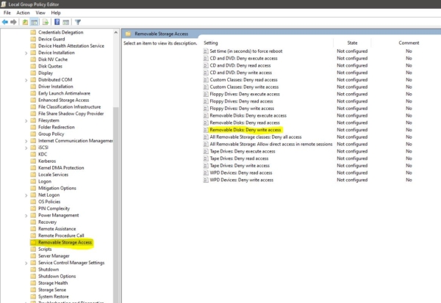Click policy icon for Removable Disks: Deny write access
This screenshot has height=303, width=441.
tap(206, 130)
